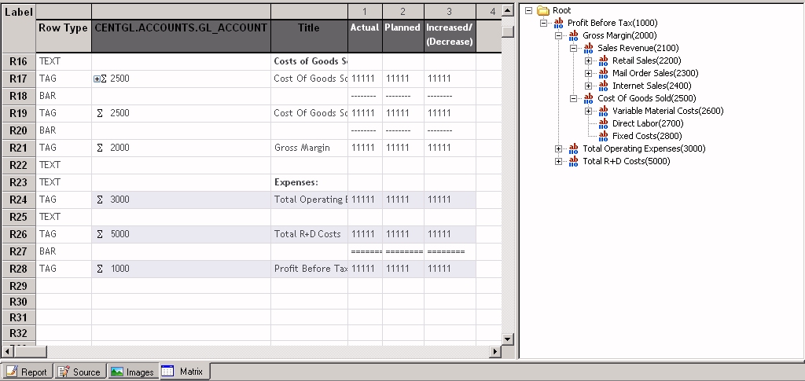The width and height of the screenshot is (805, 381).
Task: Click the Fixed Costs field icon
Action: pyautogui.click(x=603, y=136)
